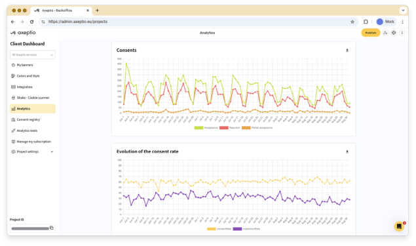Bookmark the page with star icon
The width and height of the screenshot is (416, 246).
(352, 22)
